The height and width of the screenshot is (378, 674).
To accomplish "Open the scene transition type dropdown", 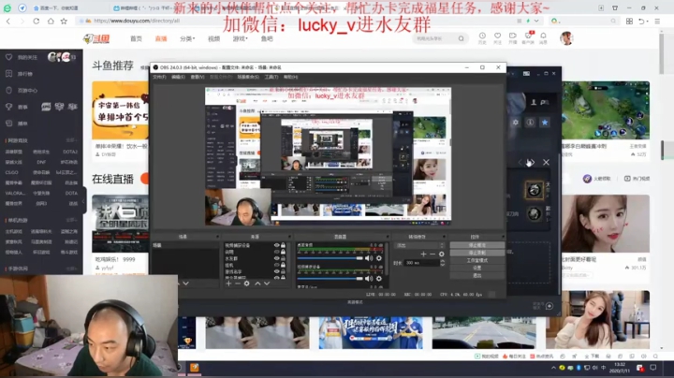I will click(x=420, y=245).
